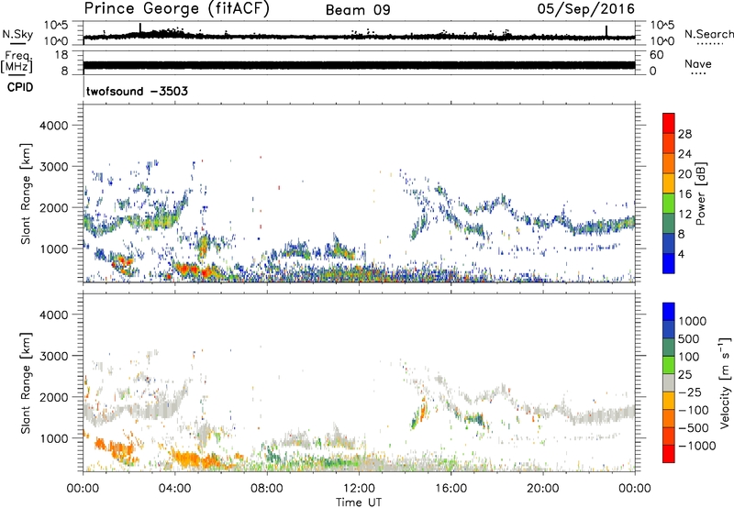The image size is (734, 508).
Task: Pick the light green 25–100 velocity segment
Action: tap(669, 365)
